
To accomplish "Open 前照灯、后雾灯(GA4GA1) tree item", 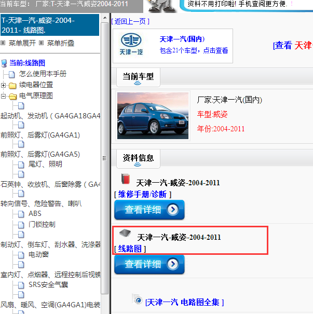I will tap(40, 135).
